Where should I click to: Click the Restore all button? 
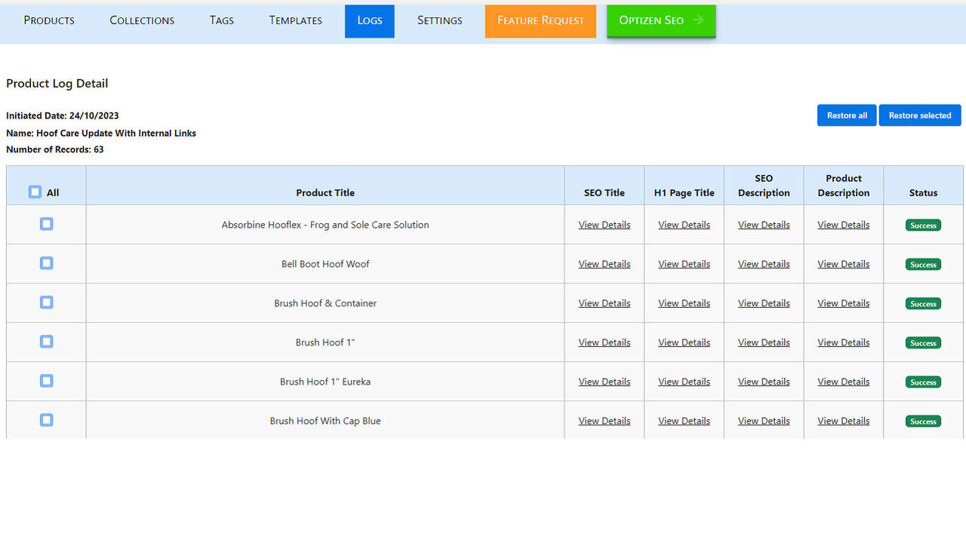point(846,115)
